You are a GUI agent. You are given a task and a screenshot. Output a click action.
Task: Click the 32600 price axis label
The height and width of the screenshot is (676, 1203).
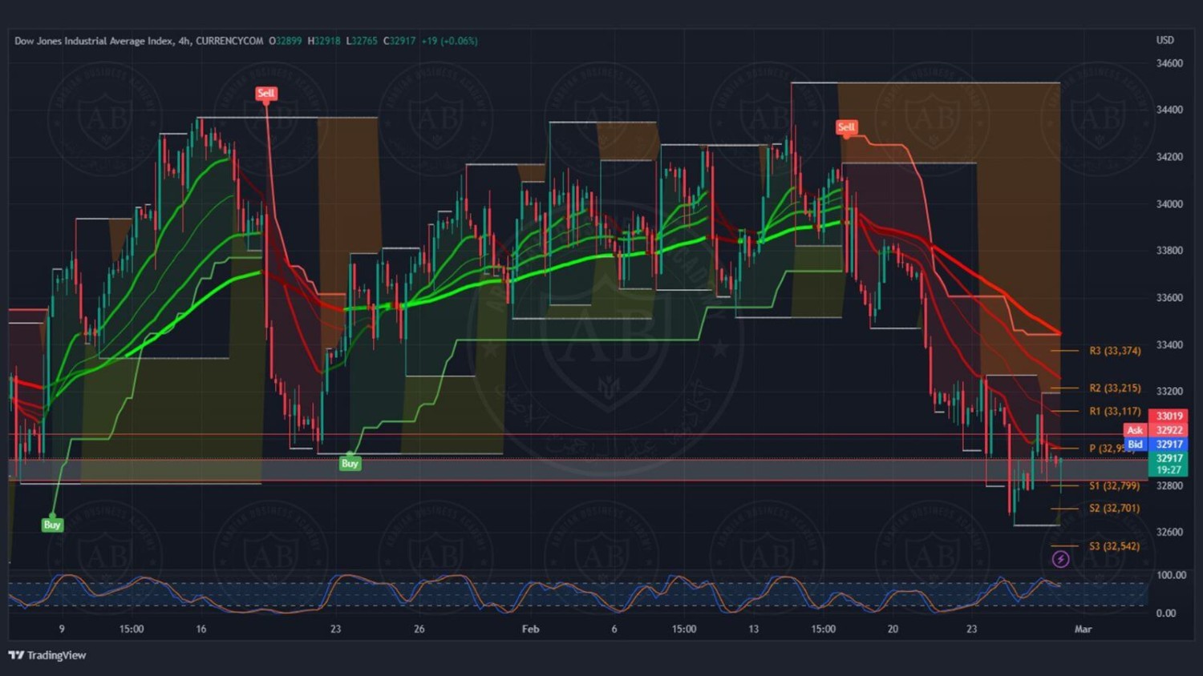(1169, 532)
